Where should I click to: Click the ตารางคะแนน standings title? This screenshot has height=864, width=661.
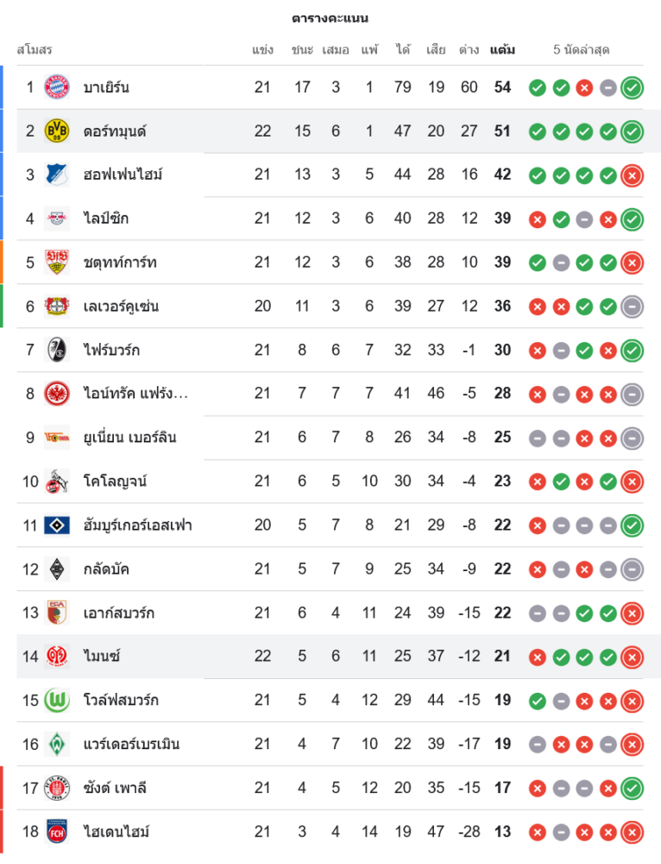point(330,18)
